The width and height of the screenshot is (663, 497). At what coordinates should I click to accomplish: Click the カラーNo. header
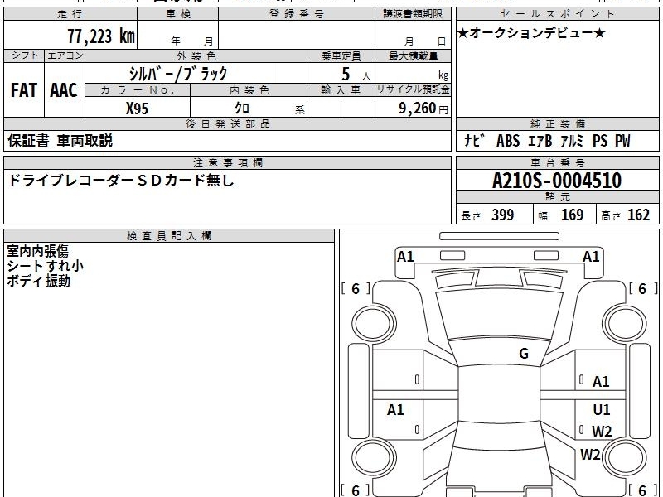click(x=138, y=90)
